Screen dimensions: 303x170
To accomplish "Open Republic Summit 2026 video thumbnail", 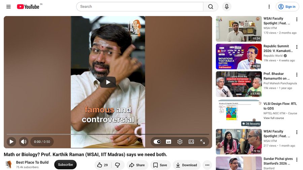I will [239, 56].
